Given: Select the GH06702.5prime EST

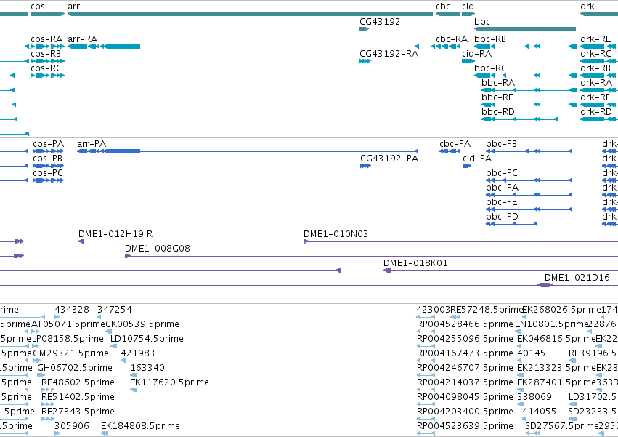Looking at the screenshot, I should click(41, 375).
